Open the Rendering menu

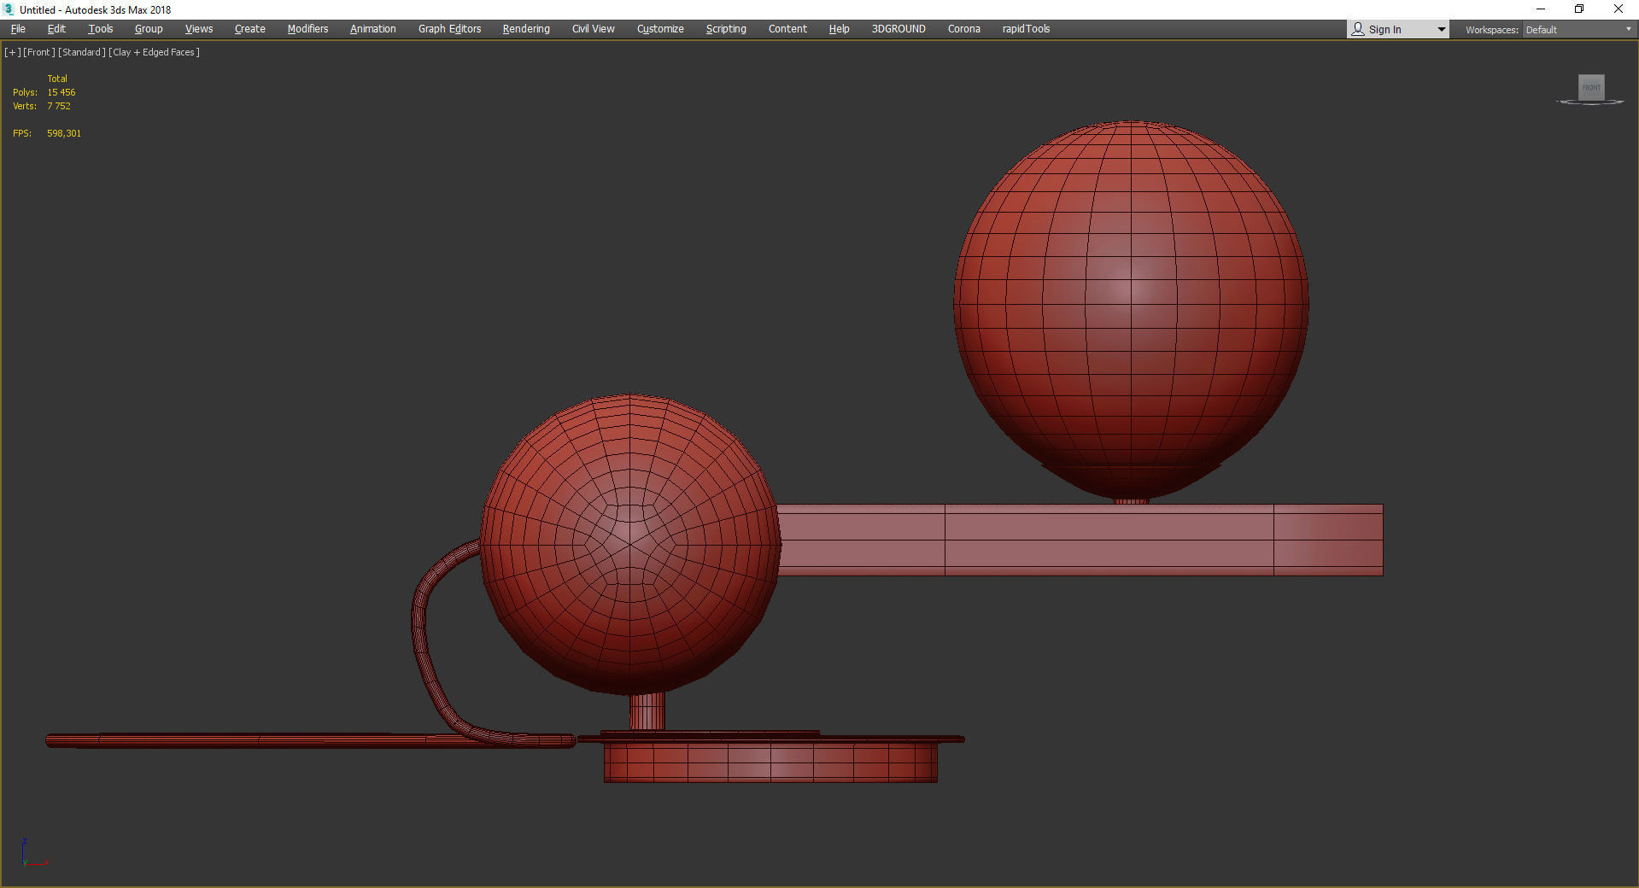(526, 29)
